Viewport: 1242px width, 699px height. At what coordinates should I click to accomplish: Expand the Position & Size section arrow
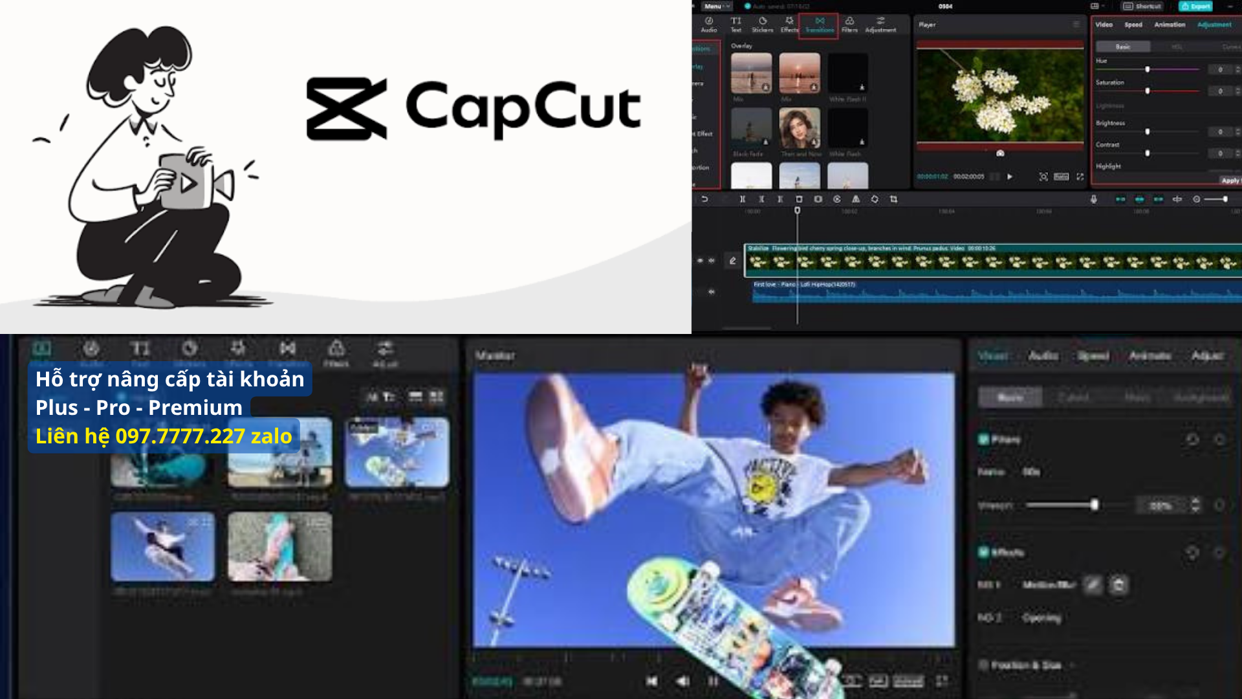pyautogui.click(x=1072, y=665)
